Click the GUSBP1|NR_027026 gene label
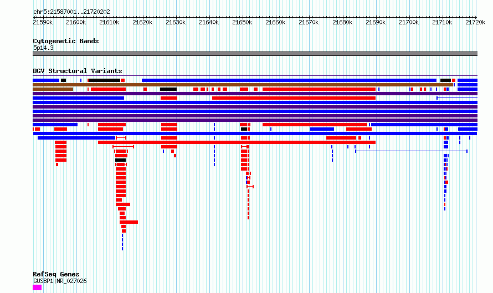This screenshot has width=493, height=293. click(60, 281)
